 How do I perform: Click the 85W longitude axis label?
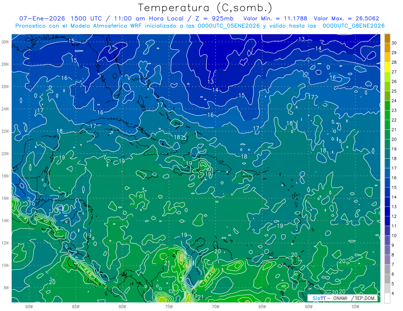tap(76, 307)
